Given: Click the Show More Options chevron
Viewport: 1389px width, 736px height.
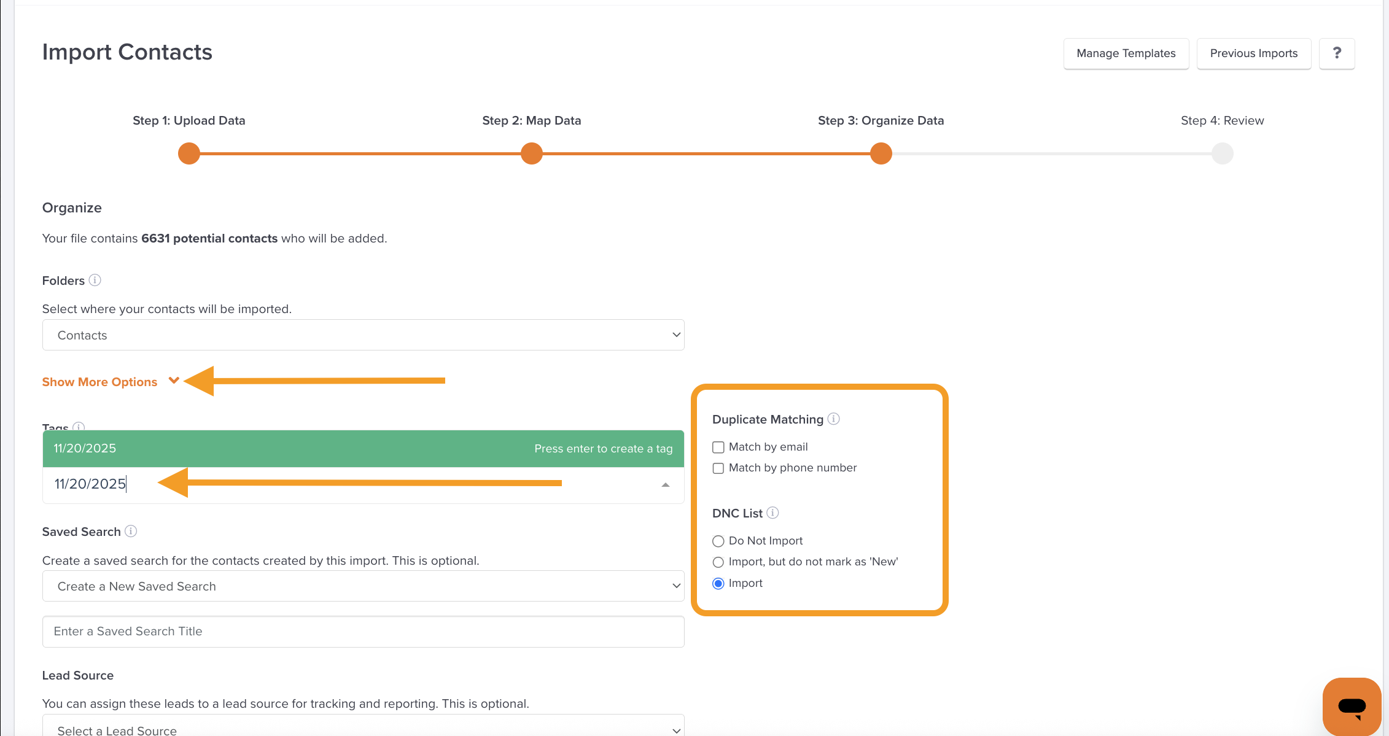Looking at the screenshot, I should 174,381.
